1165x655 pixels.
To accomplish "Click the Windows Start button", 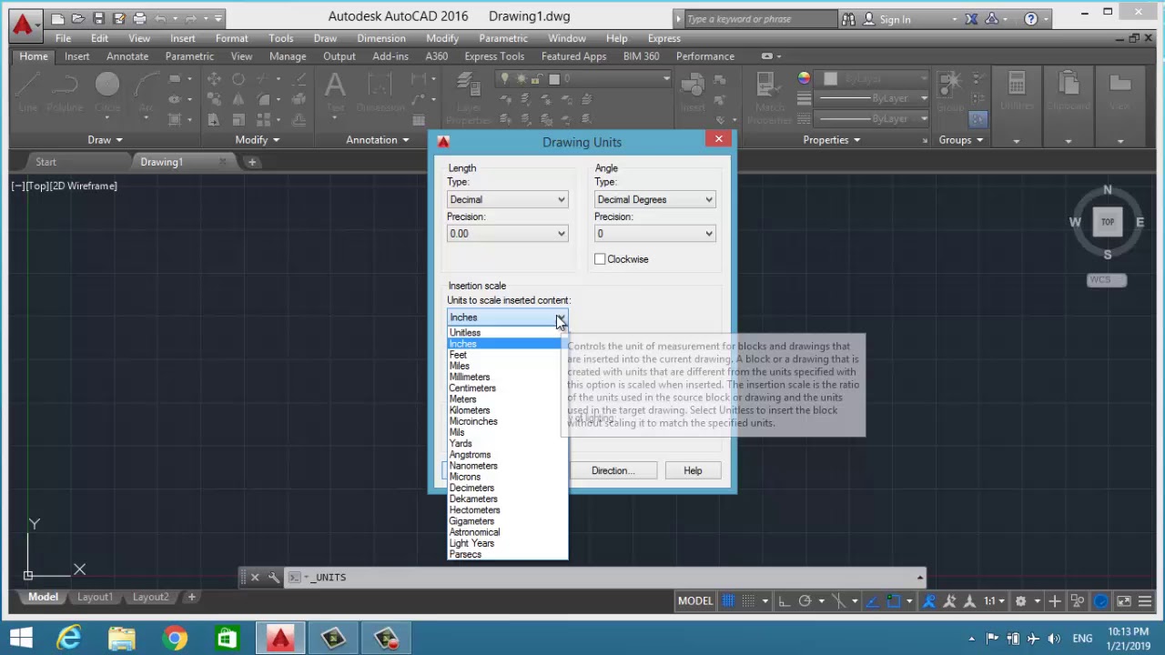I will (21, 639).
